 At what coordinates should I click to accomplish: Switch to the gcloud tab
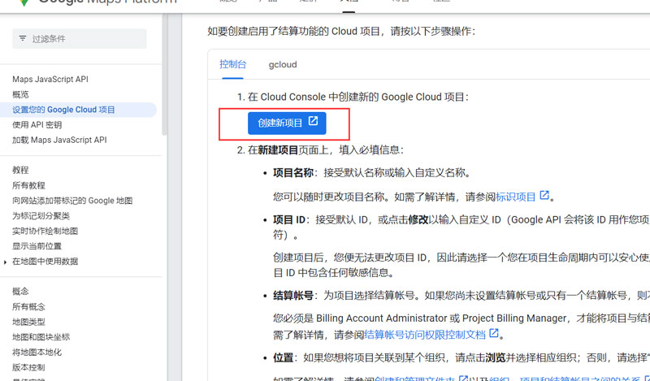[283, 64]
